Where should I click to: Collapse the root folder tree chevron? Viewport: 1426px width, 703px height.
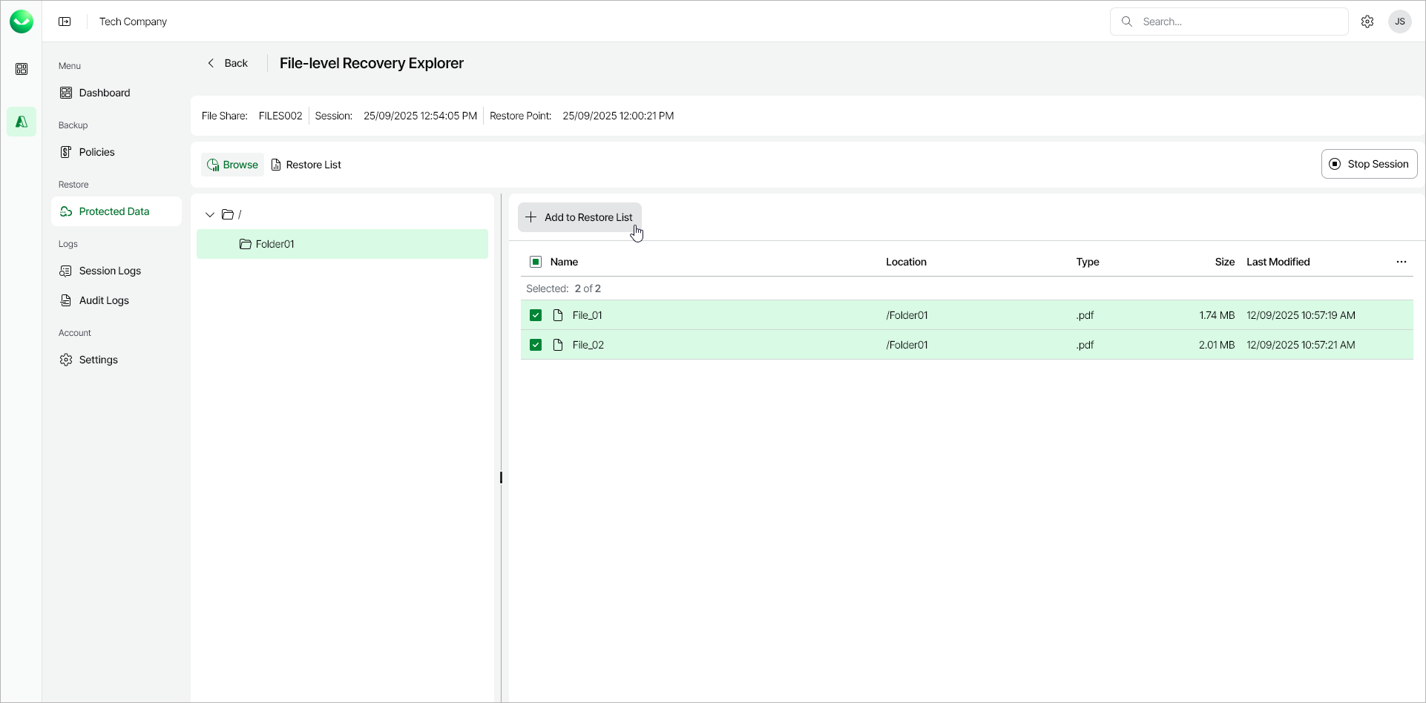point(210,214)
